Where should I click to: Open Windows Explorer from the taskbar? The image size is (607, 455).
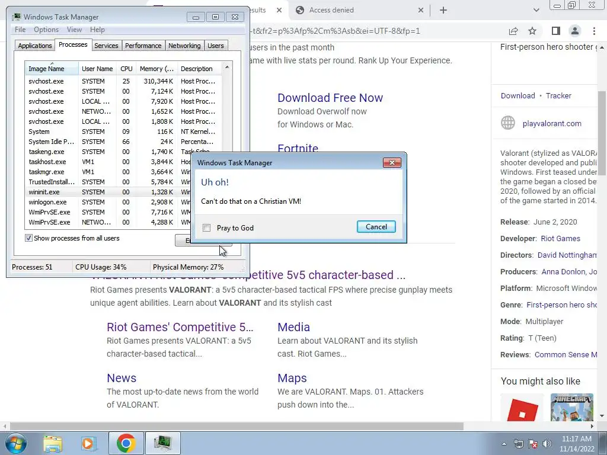pos(53,443)
